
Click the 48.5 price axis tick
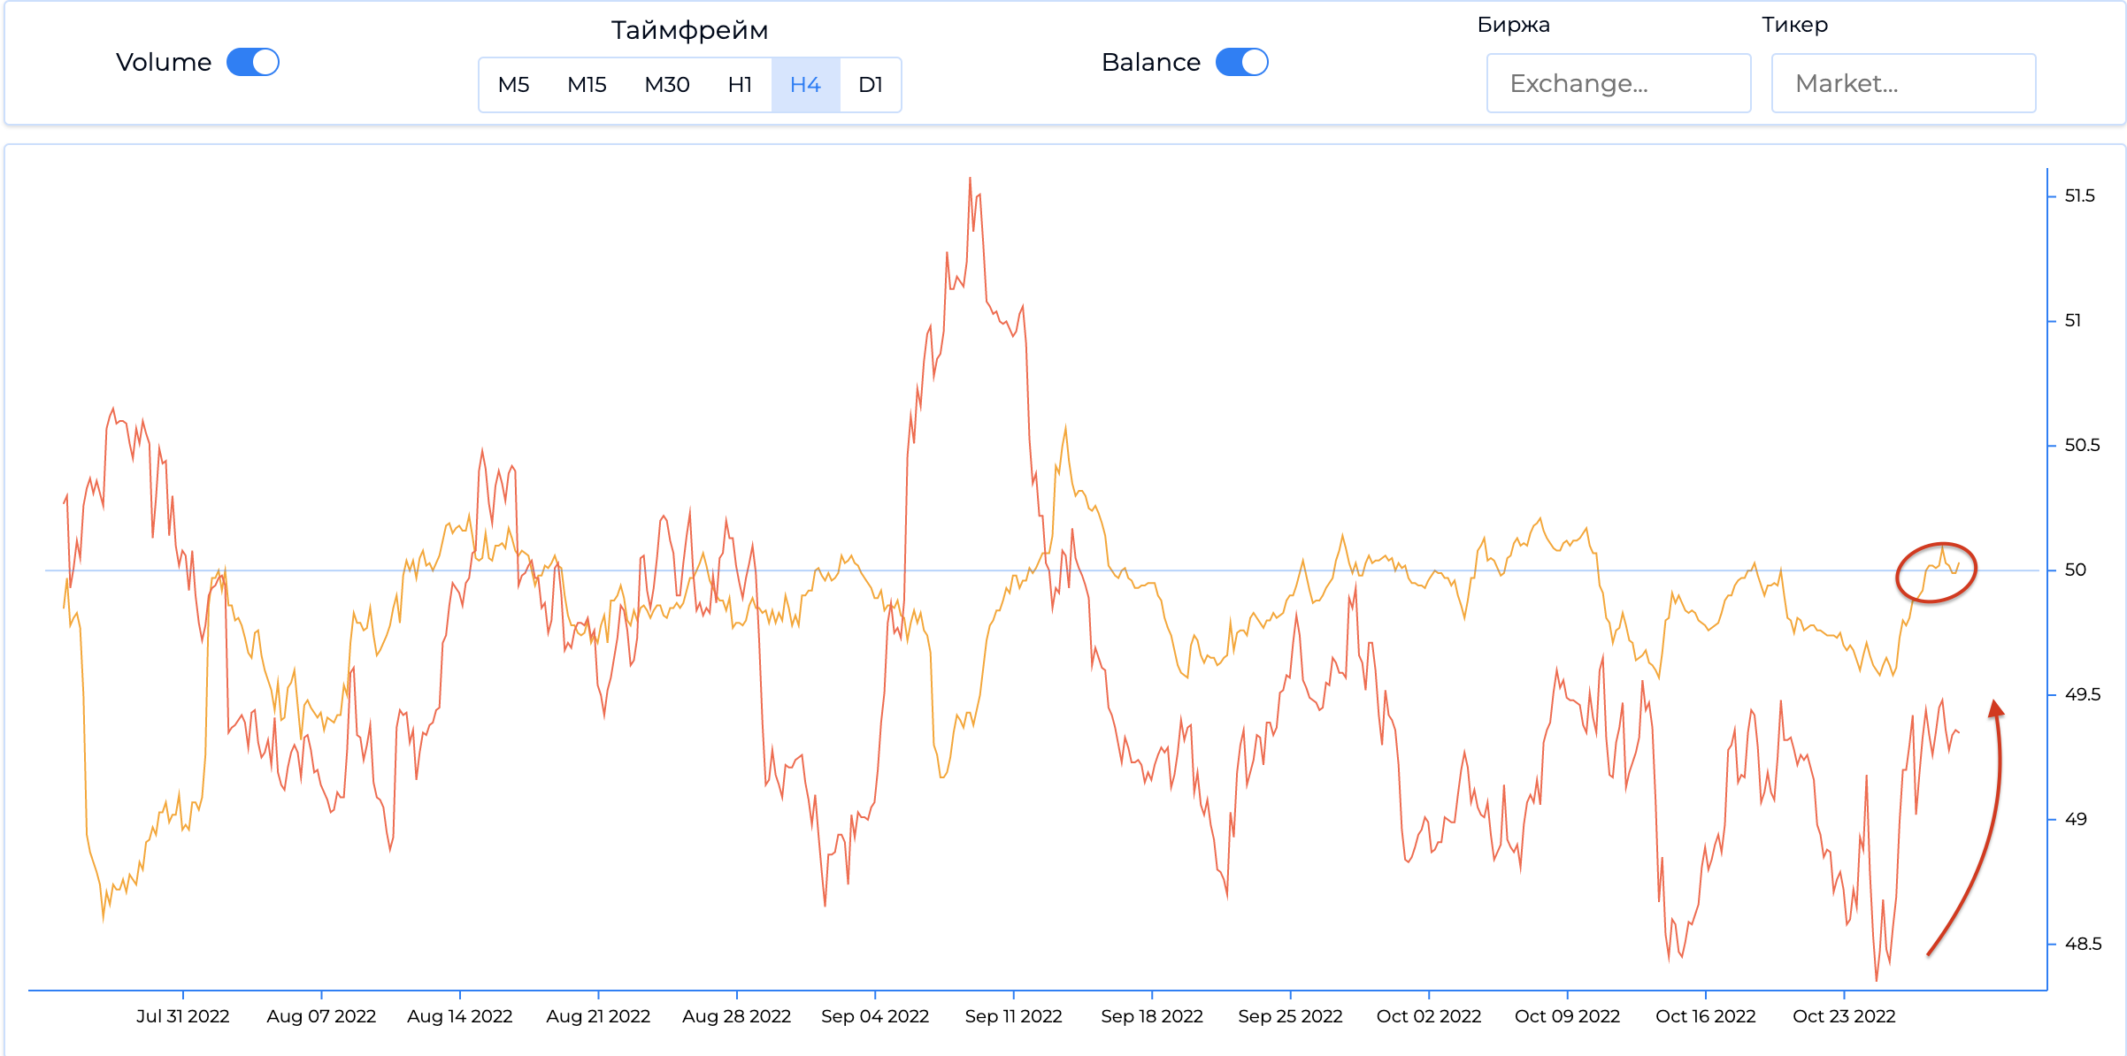(2082, 944)
